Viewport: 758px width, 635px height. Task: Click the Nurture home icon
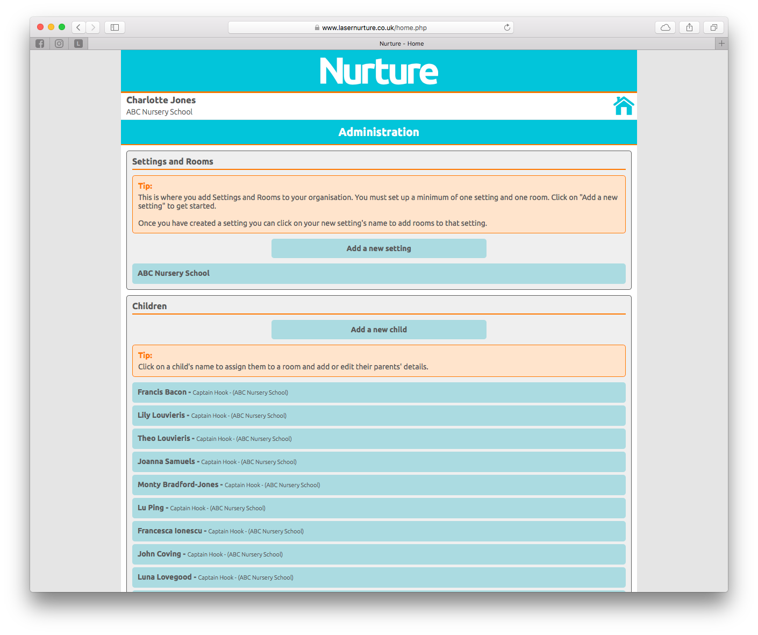[x=623, y=106]
